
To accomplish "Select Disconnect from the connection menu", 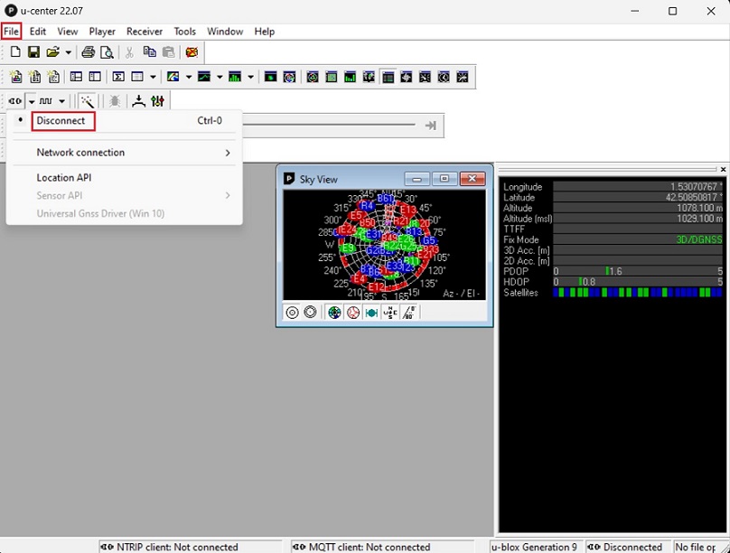I will (61, 121).
